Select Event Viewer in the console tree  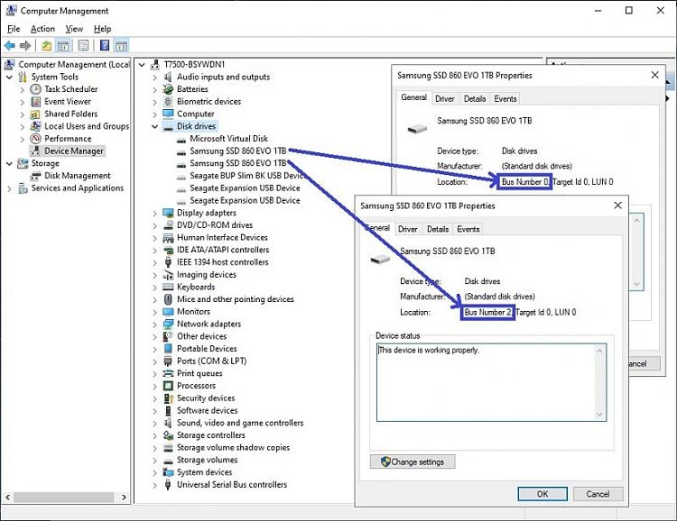68,101
